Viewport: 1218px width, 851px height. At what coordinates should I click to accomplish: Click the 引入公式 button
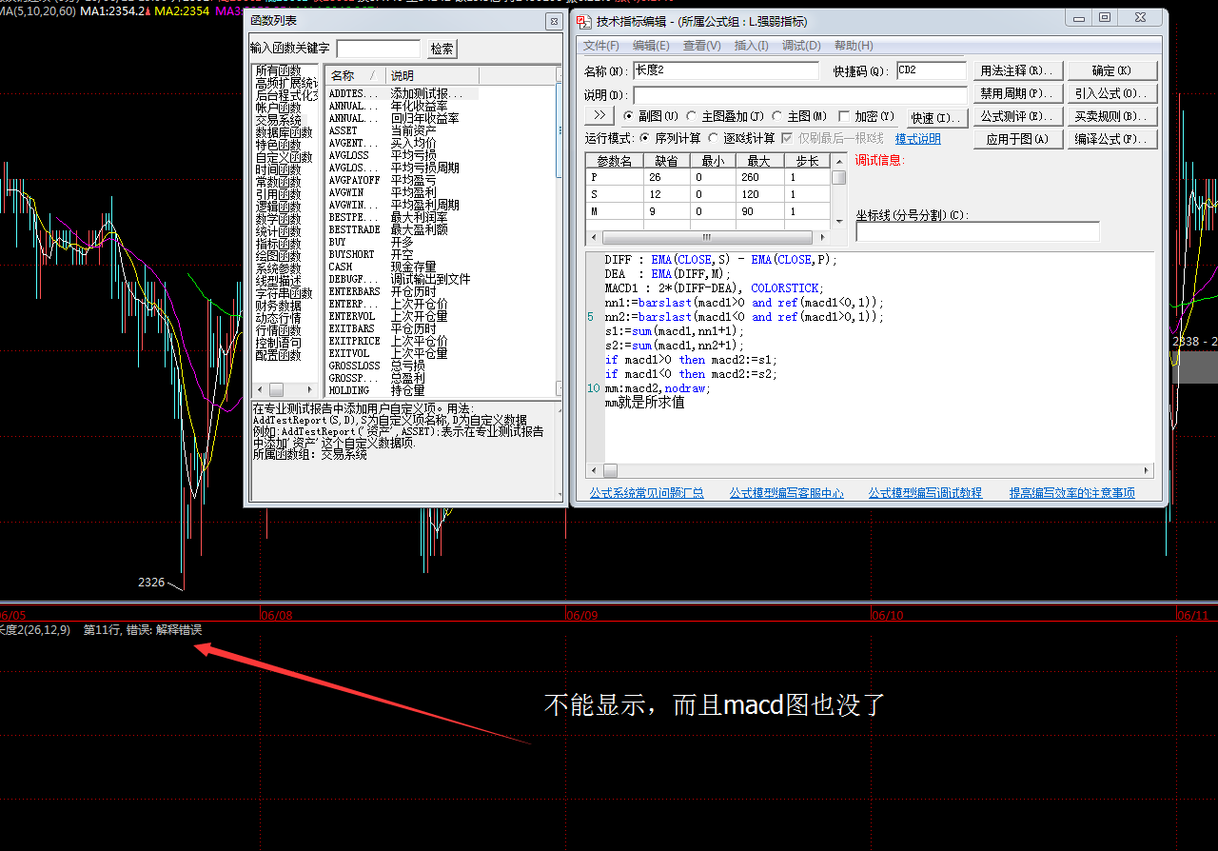[1112, 93]
